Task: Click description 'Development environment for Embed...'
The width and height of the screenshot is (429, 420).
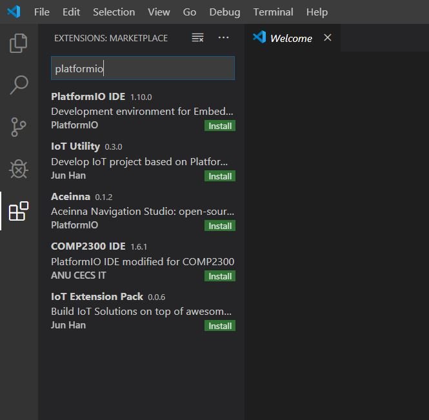Action: tap(143, 112)
